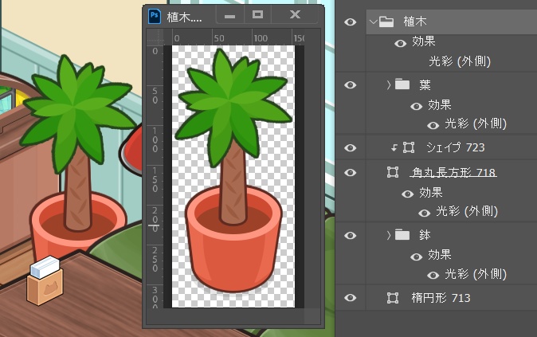537x337 pixels.
Task: Click the 植木 document window title
Action: [184, 17]
